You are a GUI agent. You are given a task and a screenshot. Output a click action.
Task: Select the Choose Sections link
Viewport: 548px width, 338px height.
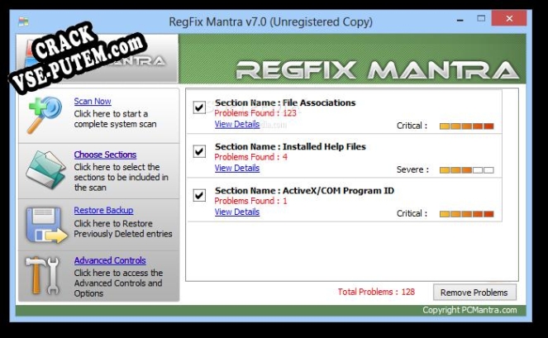click(105, 155)
